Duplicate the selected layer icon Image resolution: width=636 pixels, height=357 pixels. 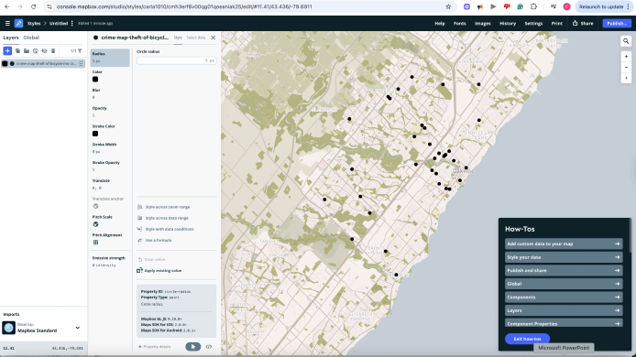tap(17, 50)
